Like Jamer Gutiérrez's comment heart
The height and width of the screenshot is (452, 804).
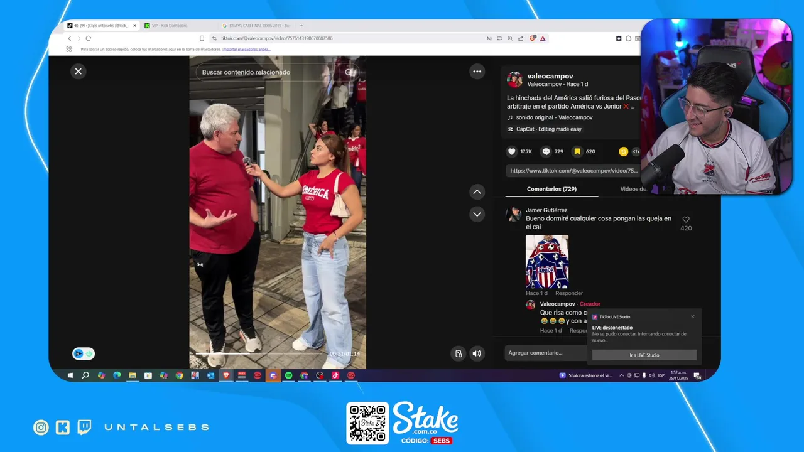coord(686,220)
